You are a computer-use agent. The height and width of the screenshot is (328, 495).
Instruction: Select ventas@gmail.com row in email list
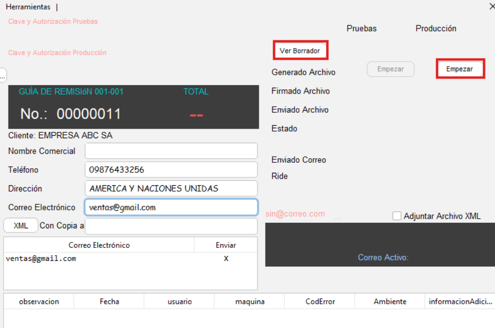tap(41, 259)
